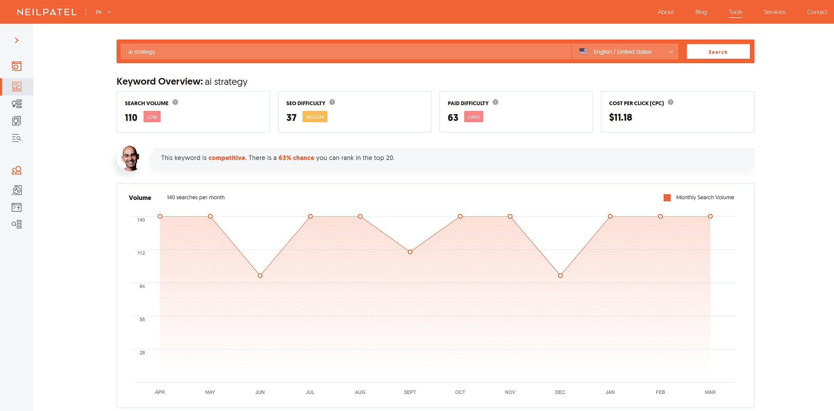
Task: Open the people competitors sidebar icon
Action: (x=16, y=170)
